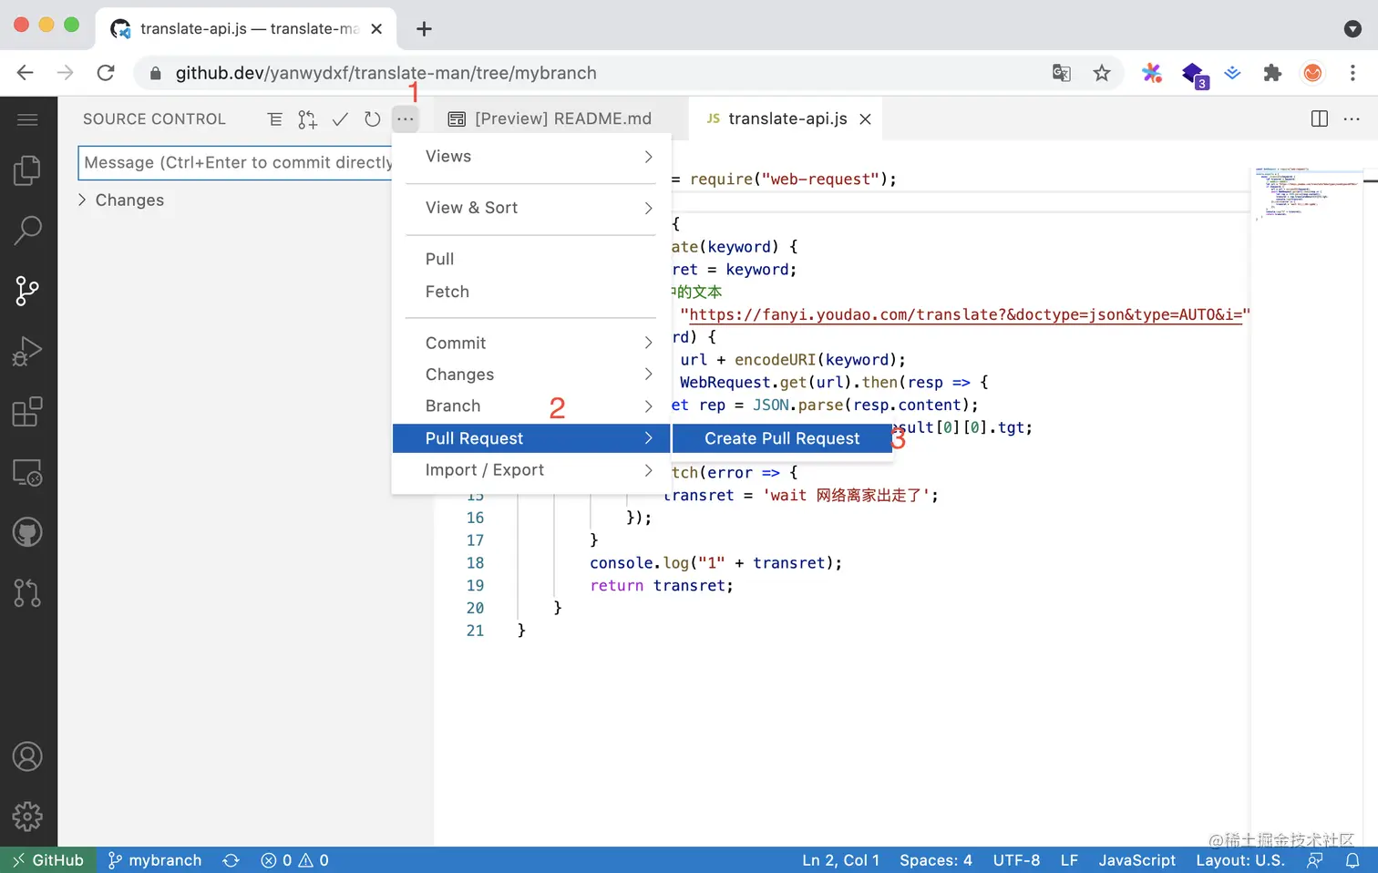1378x873 pixels.
Task: Click line number 18 in gutter
Action: pyautogui.click(x=475, y=563)
